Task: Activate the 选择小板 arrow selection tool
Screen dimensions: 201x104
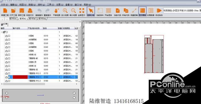Action: [91, 11]
